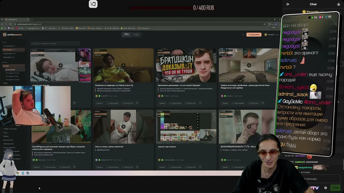Open the Last events bookmark
344x193 pixels.
point(66,28)
